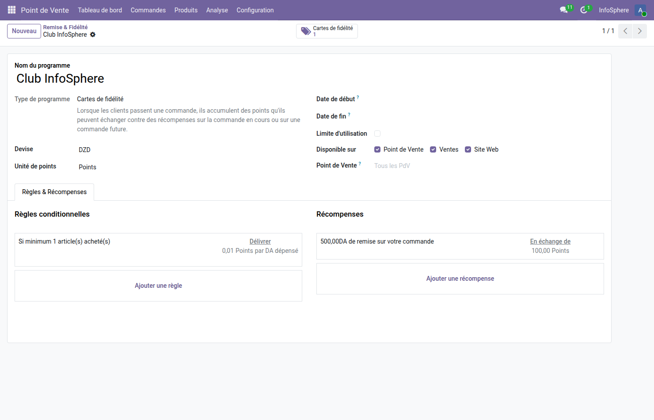654x420 pixels.
Task: Open the Configuration menu
Action: click(x=255, y=10)
